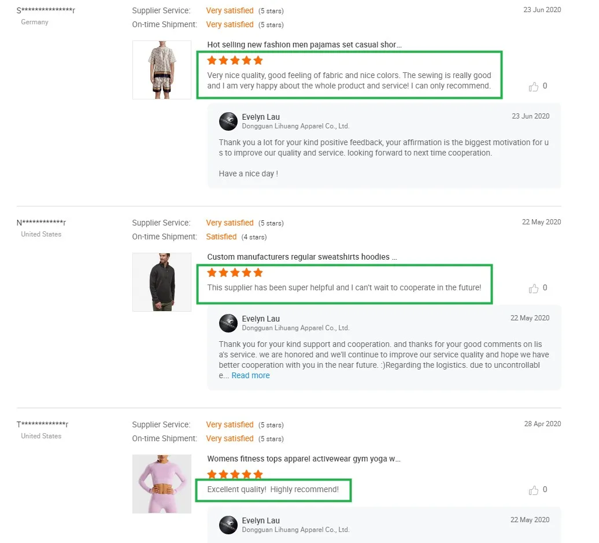Click the star rating on fitness tops review

(x=235, y=474)
